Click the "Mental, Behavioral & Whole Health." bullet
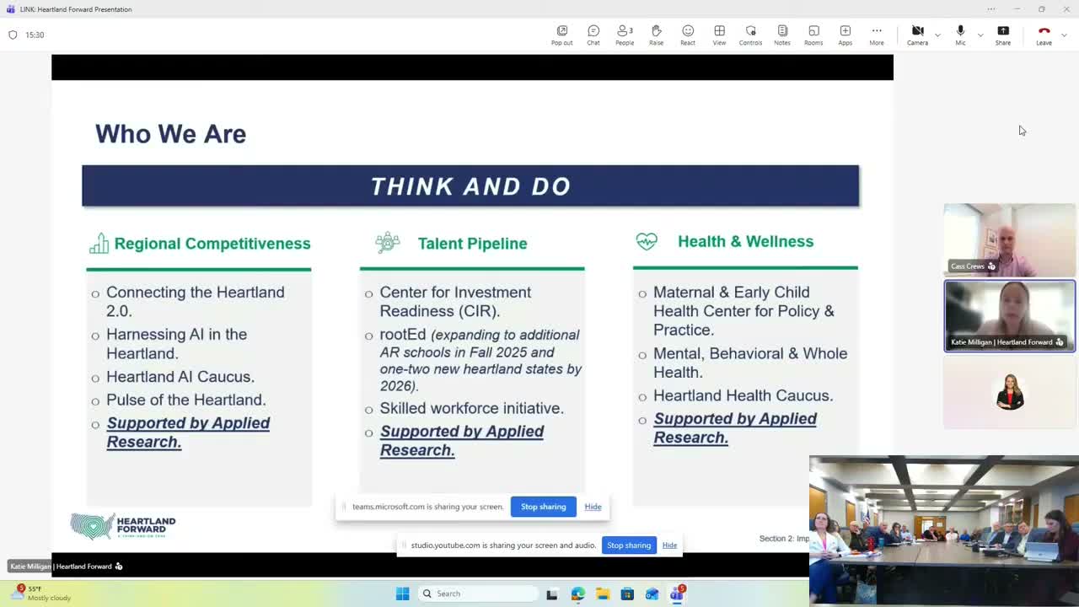Viewport: 1079px width, 607px height. pos(750,363)
